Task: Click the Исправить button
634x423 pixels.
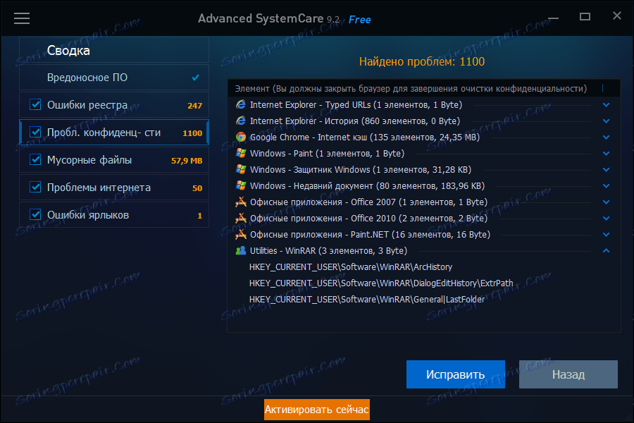Action: coord(456,374)
